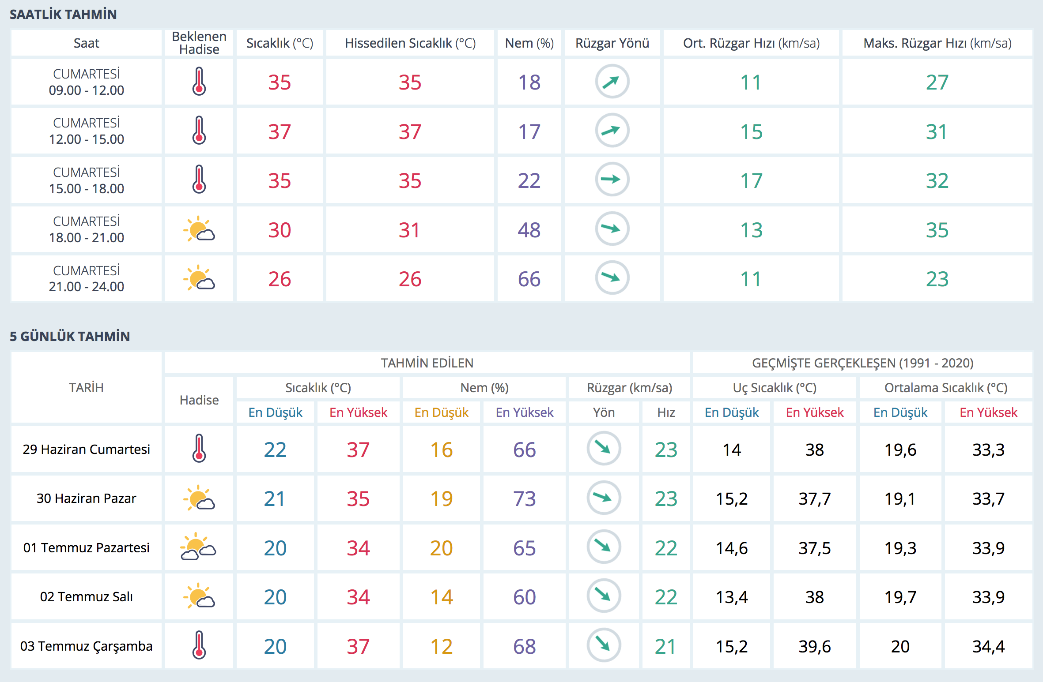This screenshot has width=1043, height=682.
Task: Click thermometer icon for 29 Haziran Cumartesi
Action: 199,449
